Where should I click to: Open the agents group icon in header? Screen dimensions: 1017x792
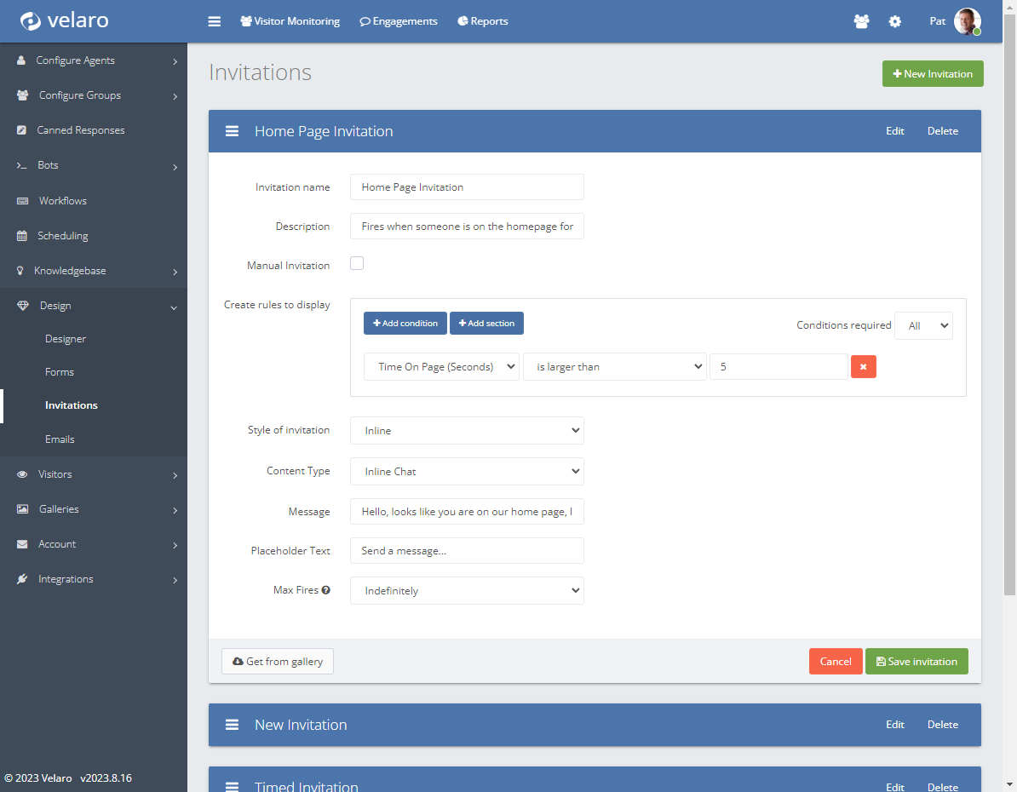(861, 21)
